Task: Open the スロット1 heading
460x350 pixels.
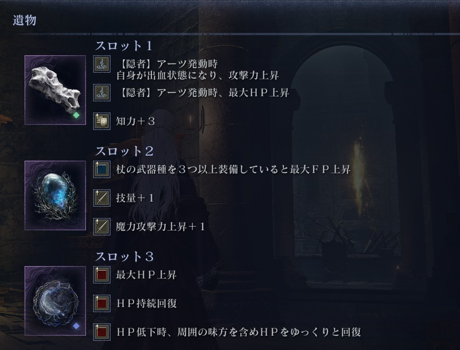Action: click(x=124, y=46)
